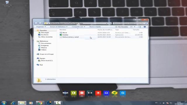Click the red-pink circle dock icon
The width and height of the screenshot is (187, 105).
point(82,93)
